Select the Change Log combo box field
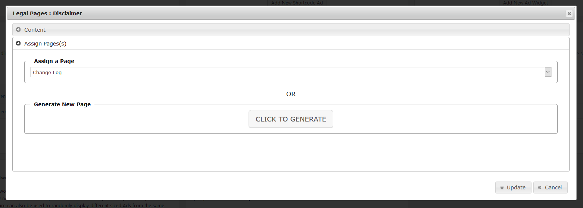This screenshot has width=583, height=208. (291, 72)
